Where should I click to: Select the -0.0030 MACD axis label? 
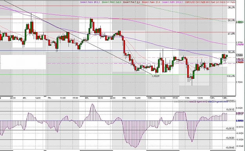230,138
